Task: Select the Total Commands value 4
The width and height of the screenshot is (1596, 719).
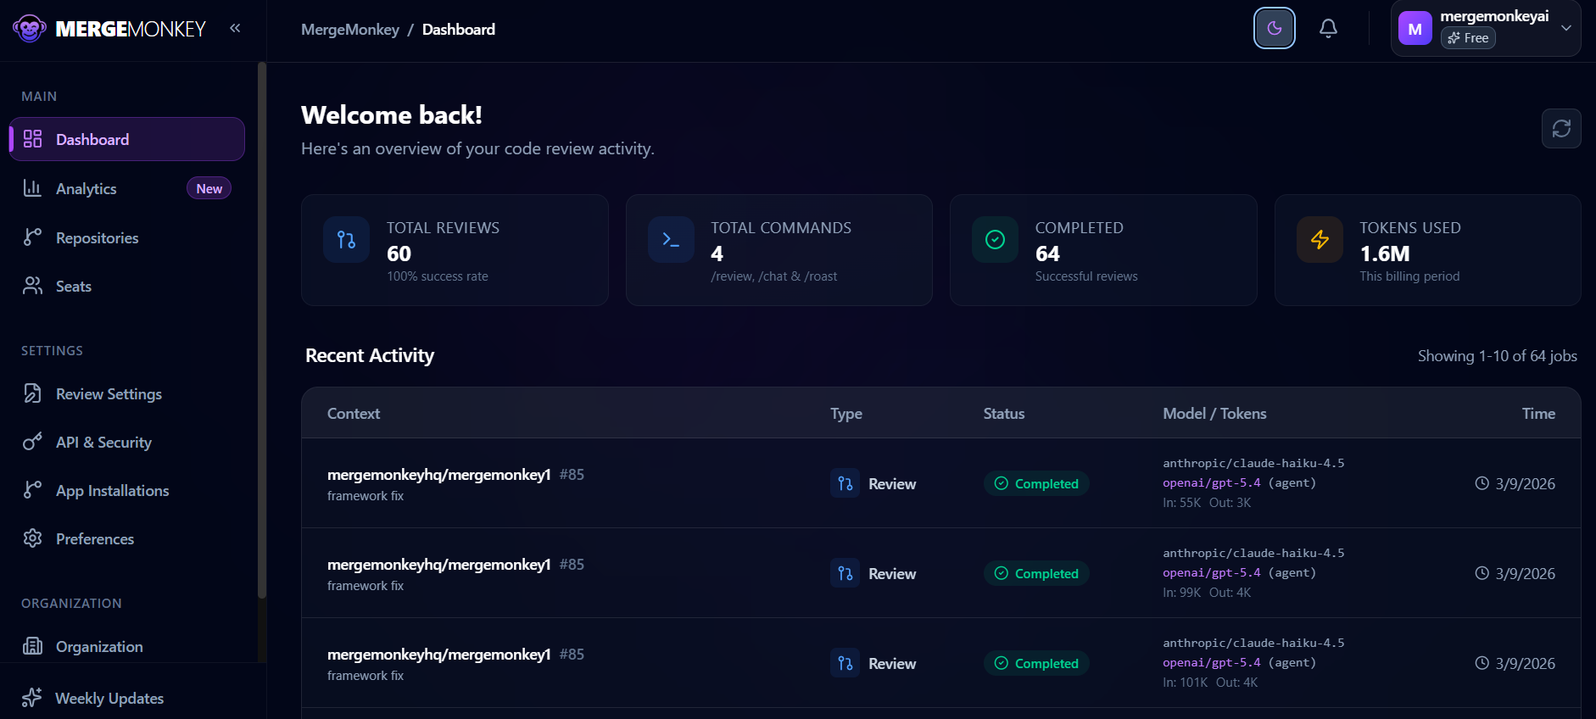Action: 717,254
